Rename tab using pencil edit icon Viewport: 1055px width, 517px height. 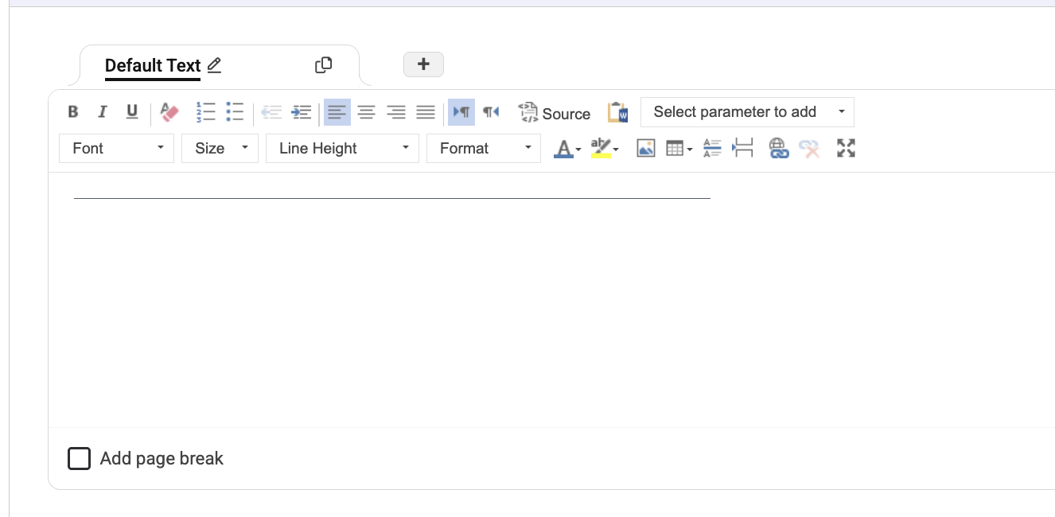point(214,65)
